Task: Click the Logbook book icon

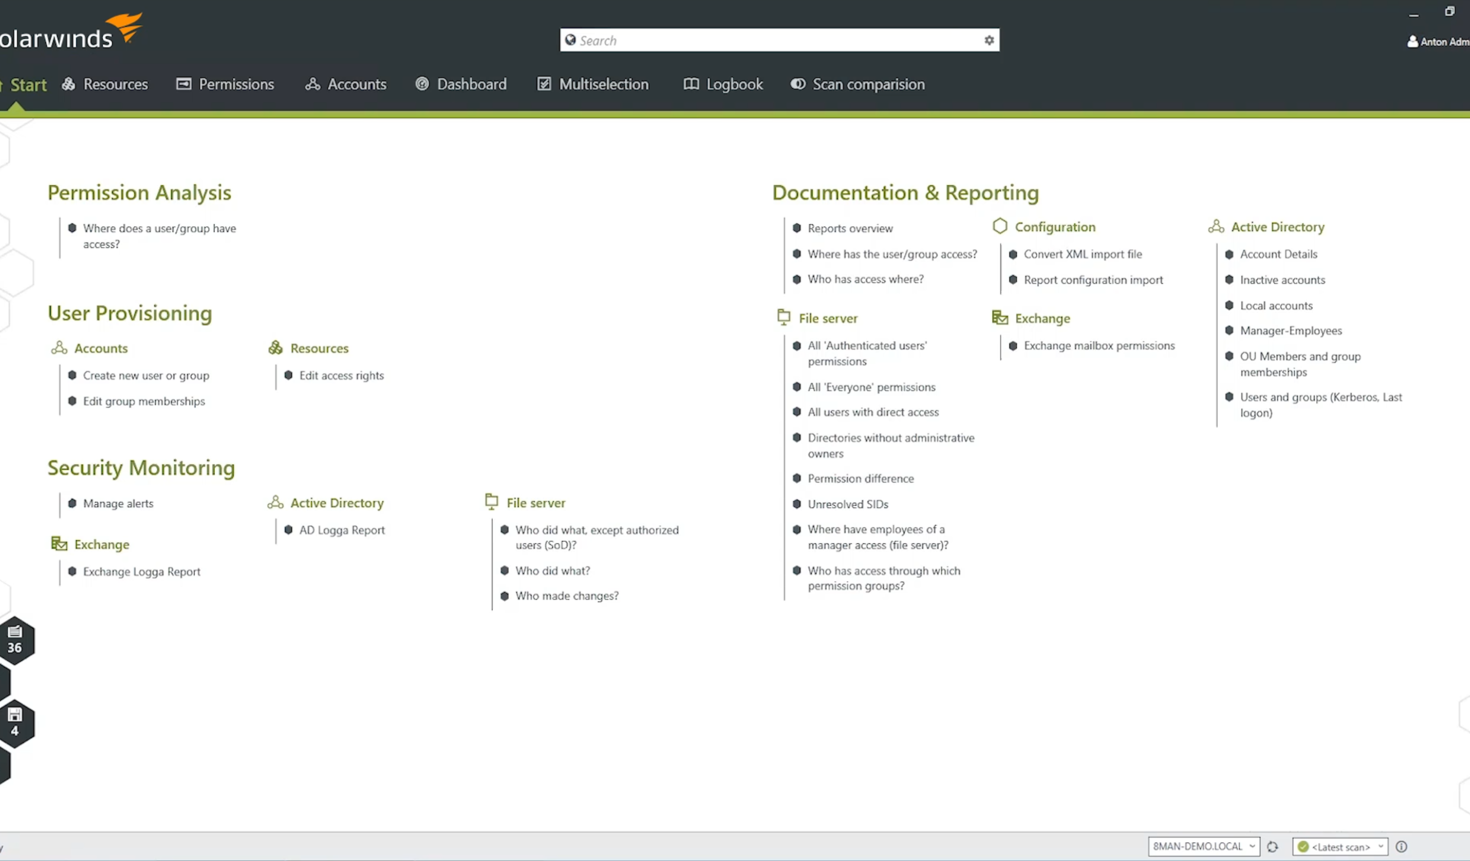Action: 691,84
